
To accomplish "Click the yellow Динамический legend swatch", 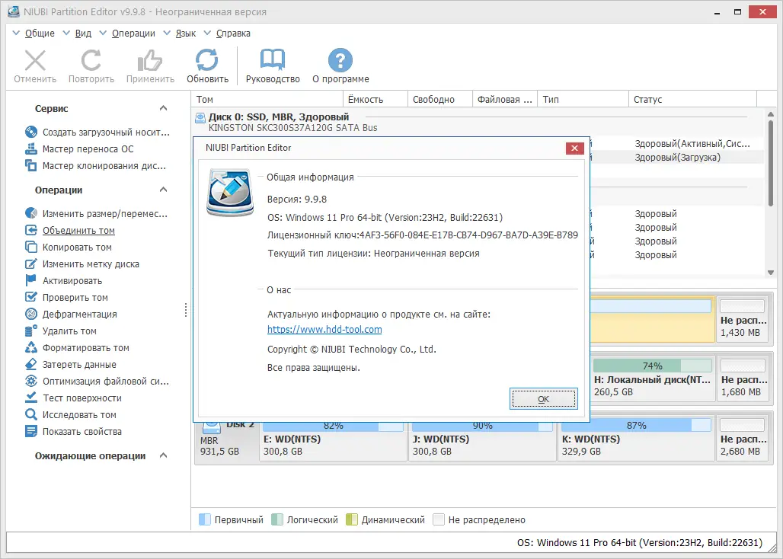I will (x=352, y=519).
